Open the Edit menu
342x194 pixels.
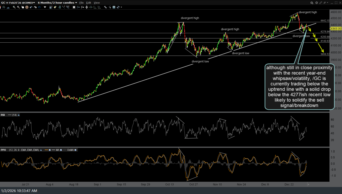[x=89, y=3]
